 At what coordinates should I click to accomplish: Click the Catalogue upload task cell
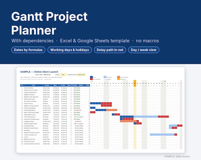[29, 121]
